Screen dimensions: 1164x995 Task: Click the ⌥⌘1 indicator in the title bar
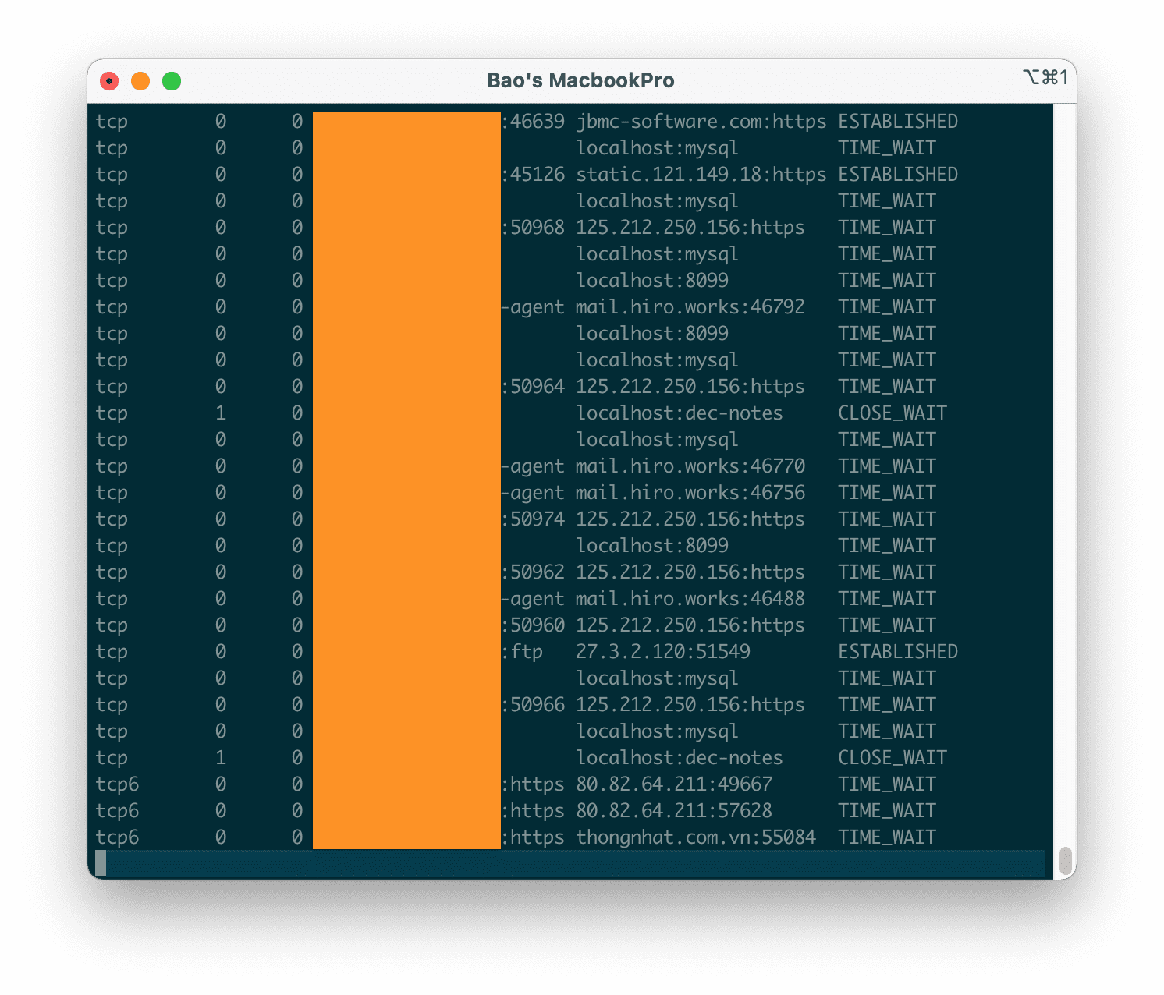tap(1046, 78)
